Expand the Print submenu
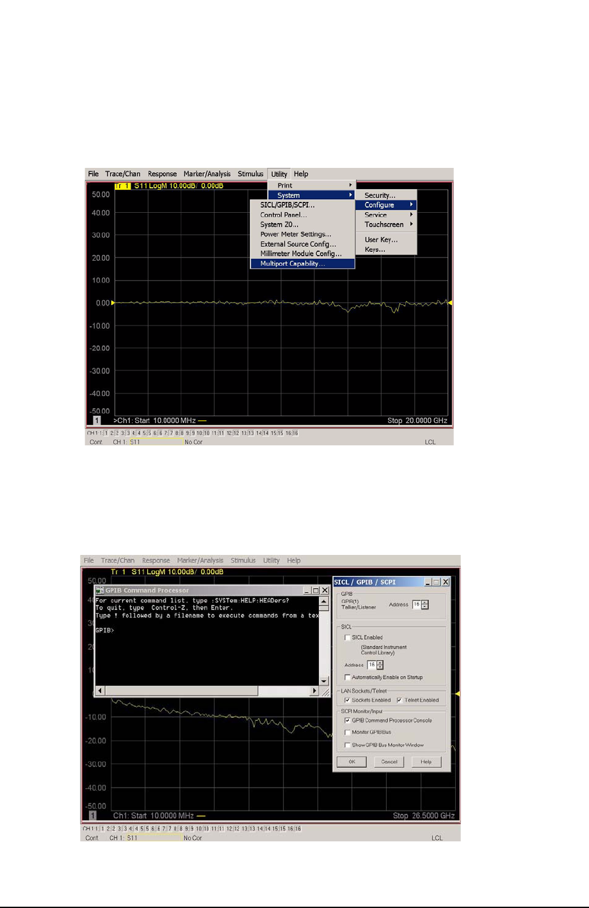This screenshot has height=908, width=589. point(311,185)
